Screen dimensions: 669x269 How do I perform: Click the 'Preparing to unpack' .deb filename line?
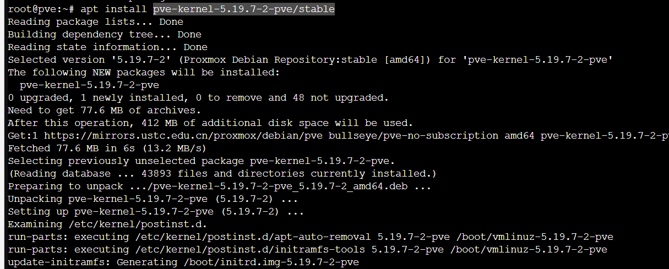coord(219,186)
